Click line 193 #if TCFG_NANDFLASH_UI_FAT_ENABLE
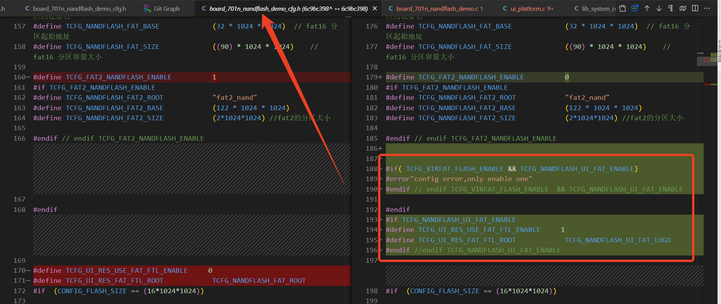 (451, 220)
